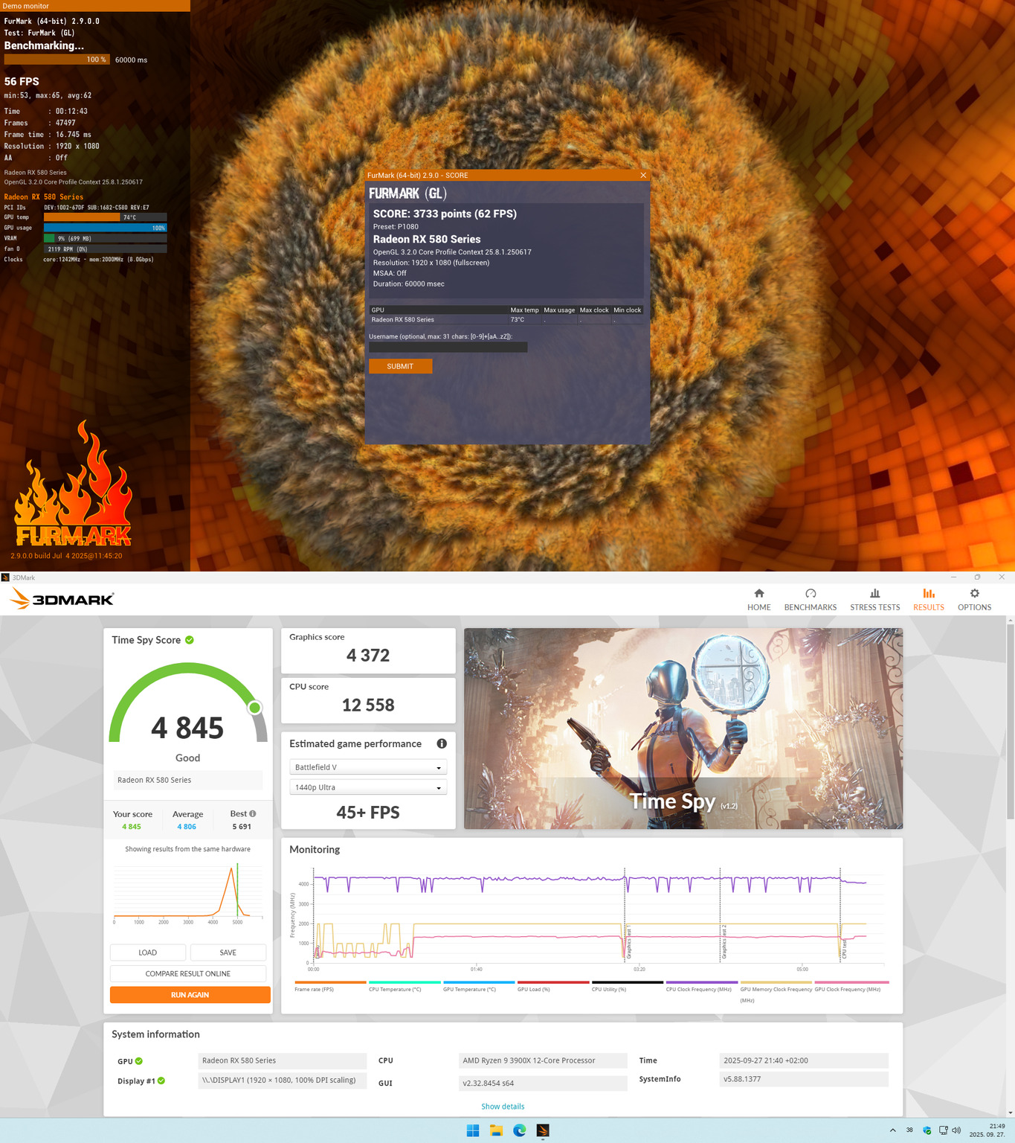This screenshot has width=1015, height=1143.
Task: Click the CPU score 12 558 value
Action: pos(368,705)
